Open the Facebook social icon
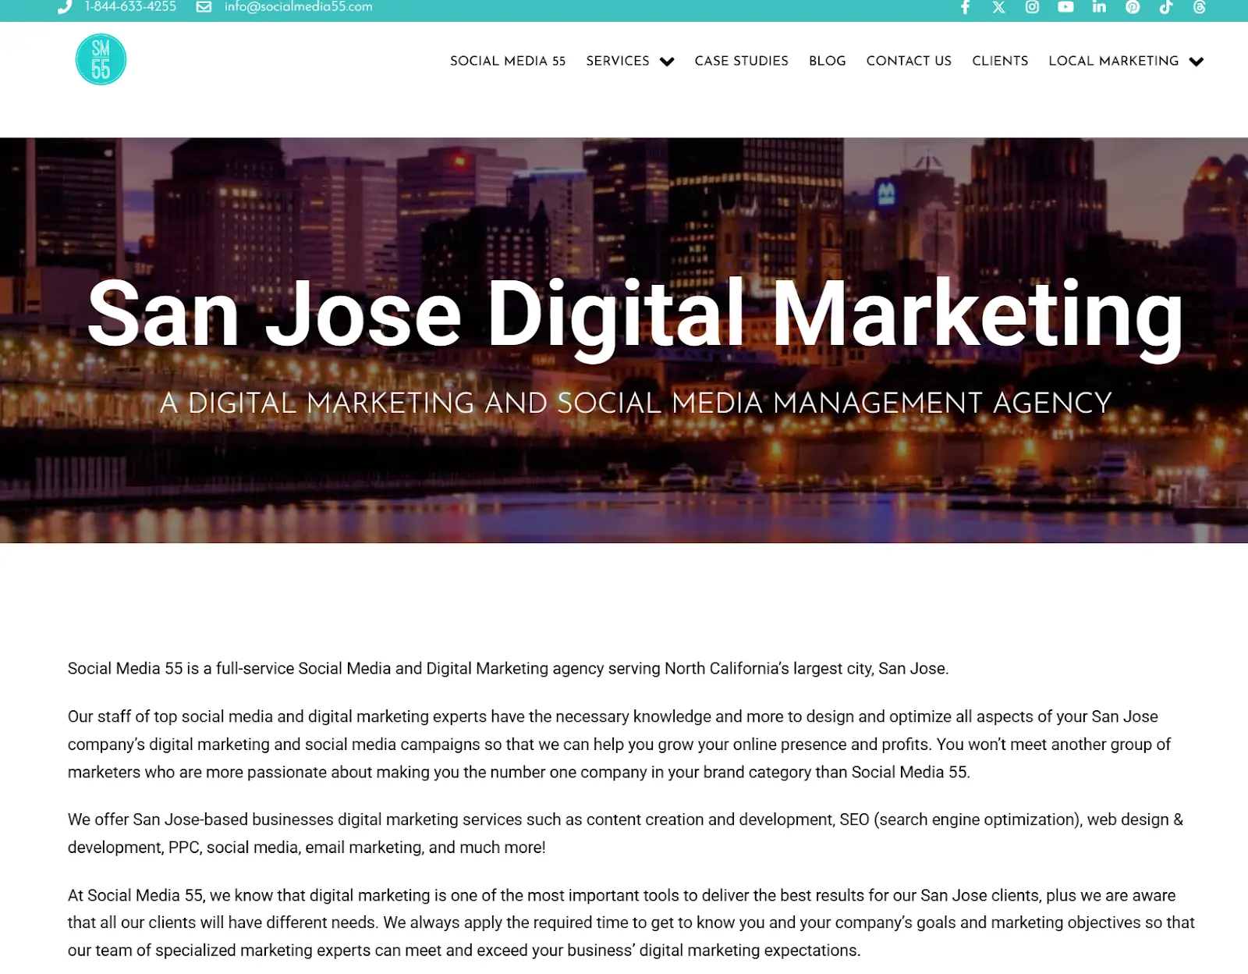 point(965,7)
